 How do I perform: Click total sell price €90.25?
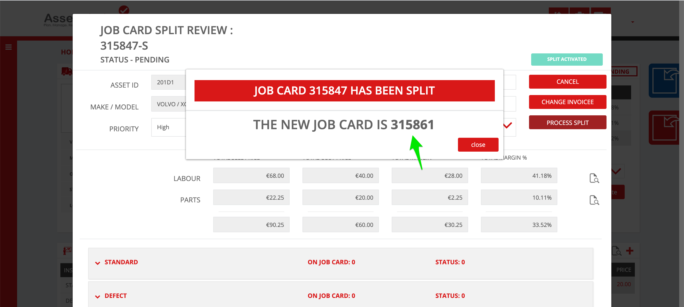pyautogui.click(x=251, y=225)
